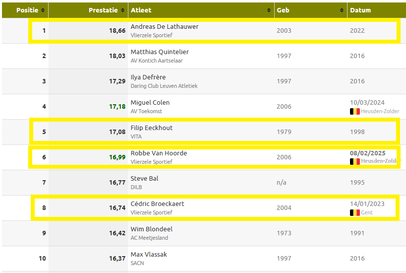Click the 08/02/2025 date entry
Viewport: 406px width, 273px height.
367,153
